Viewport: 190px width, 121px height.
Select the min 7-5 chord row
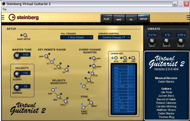tap(123, 104)
